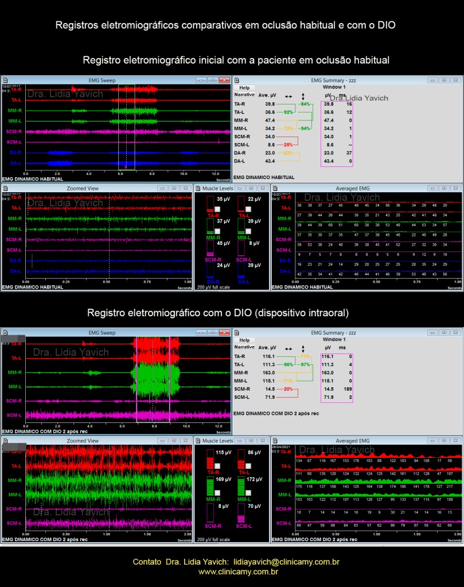Click Narrative button in DIO EMG Summary window
The image size is (464, 587).
coord(244,347)
